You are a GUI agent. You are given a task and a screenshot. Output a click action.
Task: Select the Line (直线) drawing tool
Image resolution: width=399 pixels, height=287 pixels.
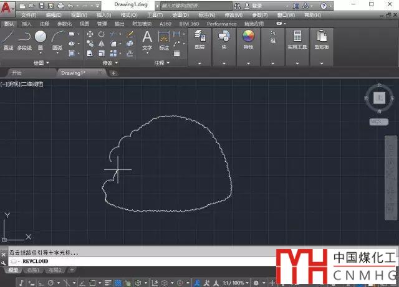pos(8,38)
